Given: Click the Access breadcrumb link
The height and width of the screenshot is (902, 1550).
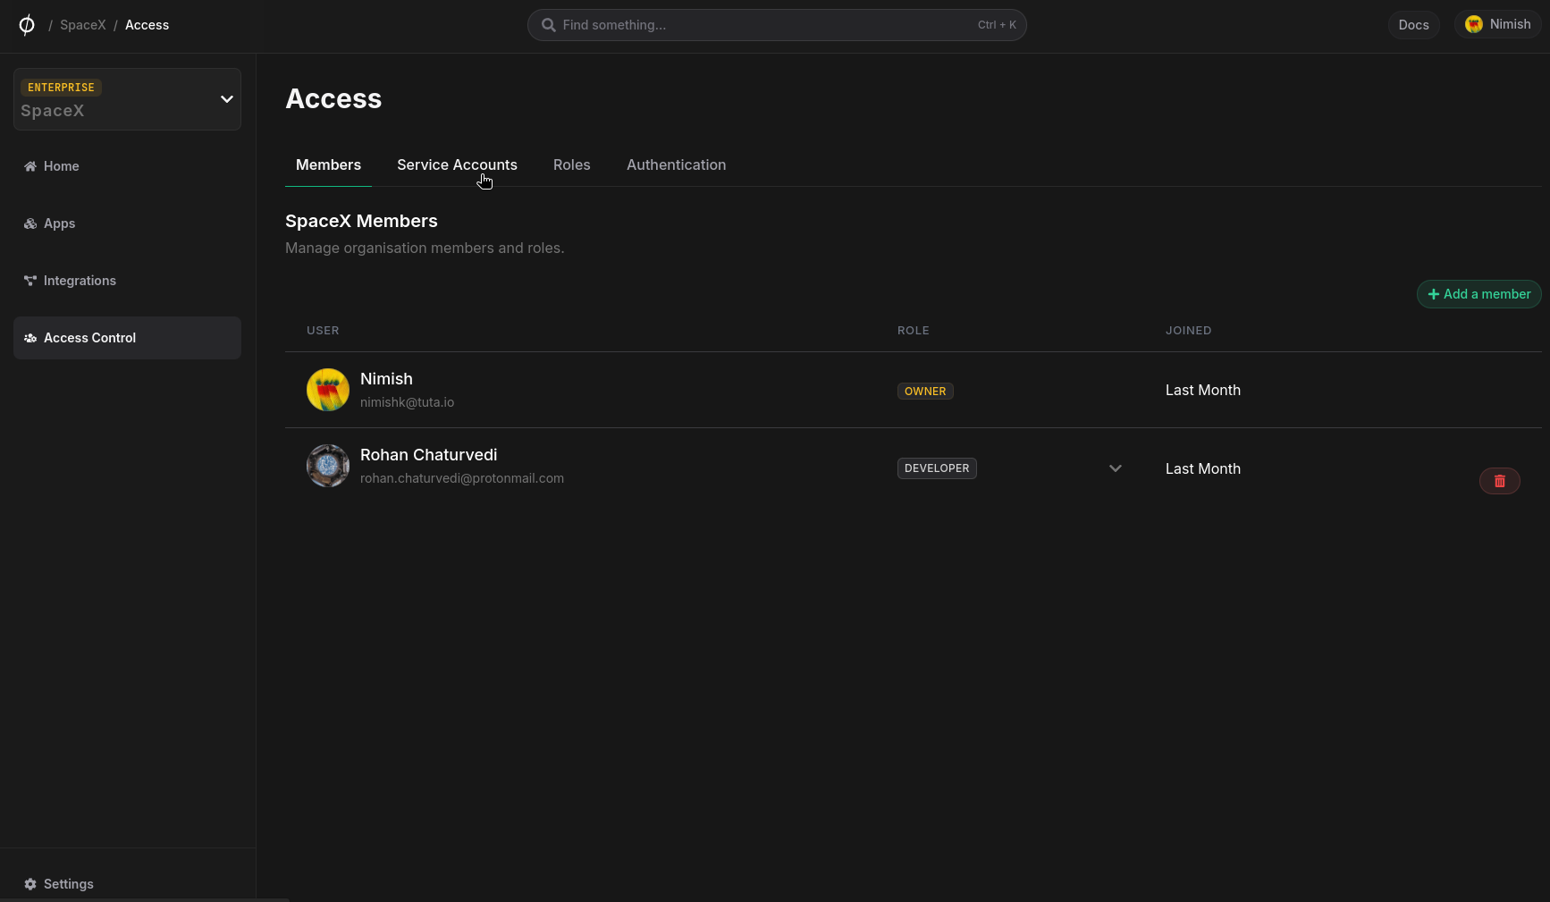Looking at the screenshot, I should click(x=147, y=25).
